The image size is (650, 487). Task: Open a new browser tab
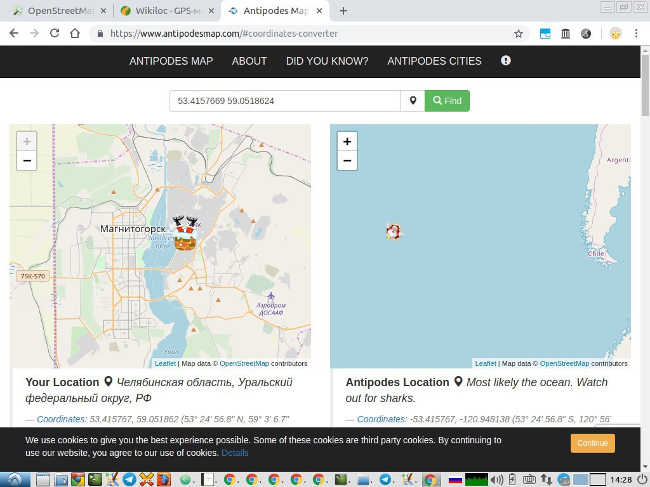[x=343, y=11]
